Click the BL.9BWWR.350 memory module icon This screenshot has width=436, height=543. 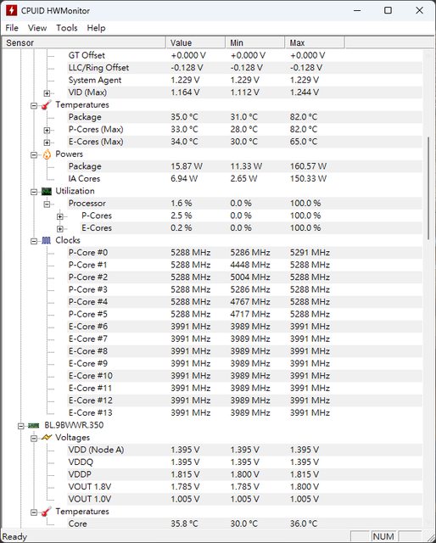(x=34, y=425)
